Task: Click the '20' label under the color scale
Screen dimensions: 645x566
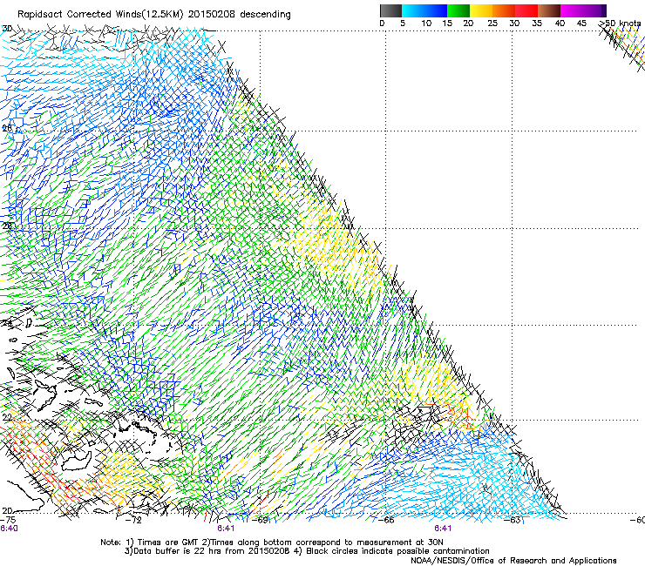Action: click(x=468, y=23)
